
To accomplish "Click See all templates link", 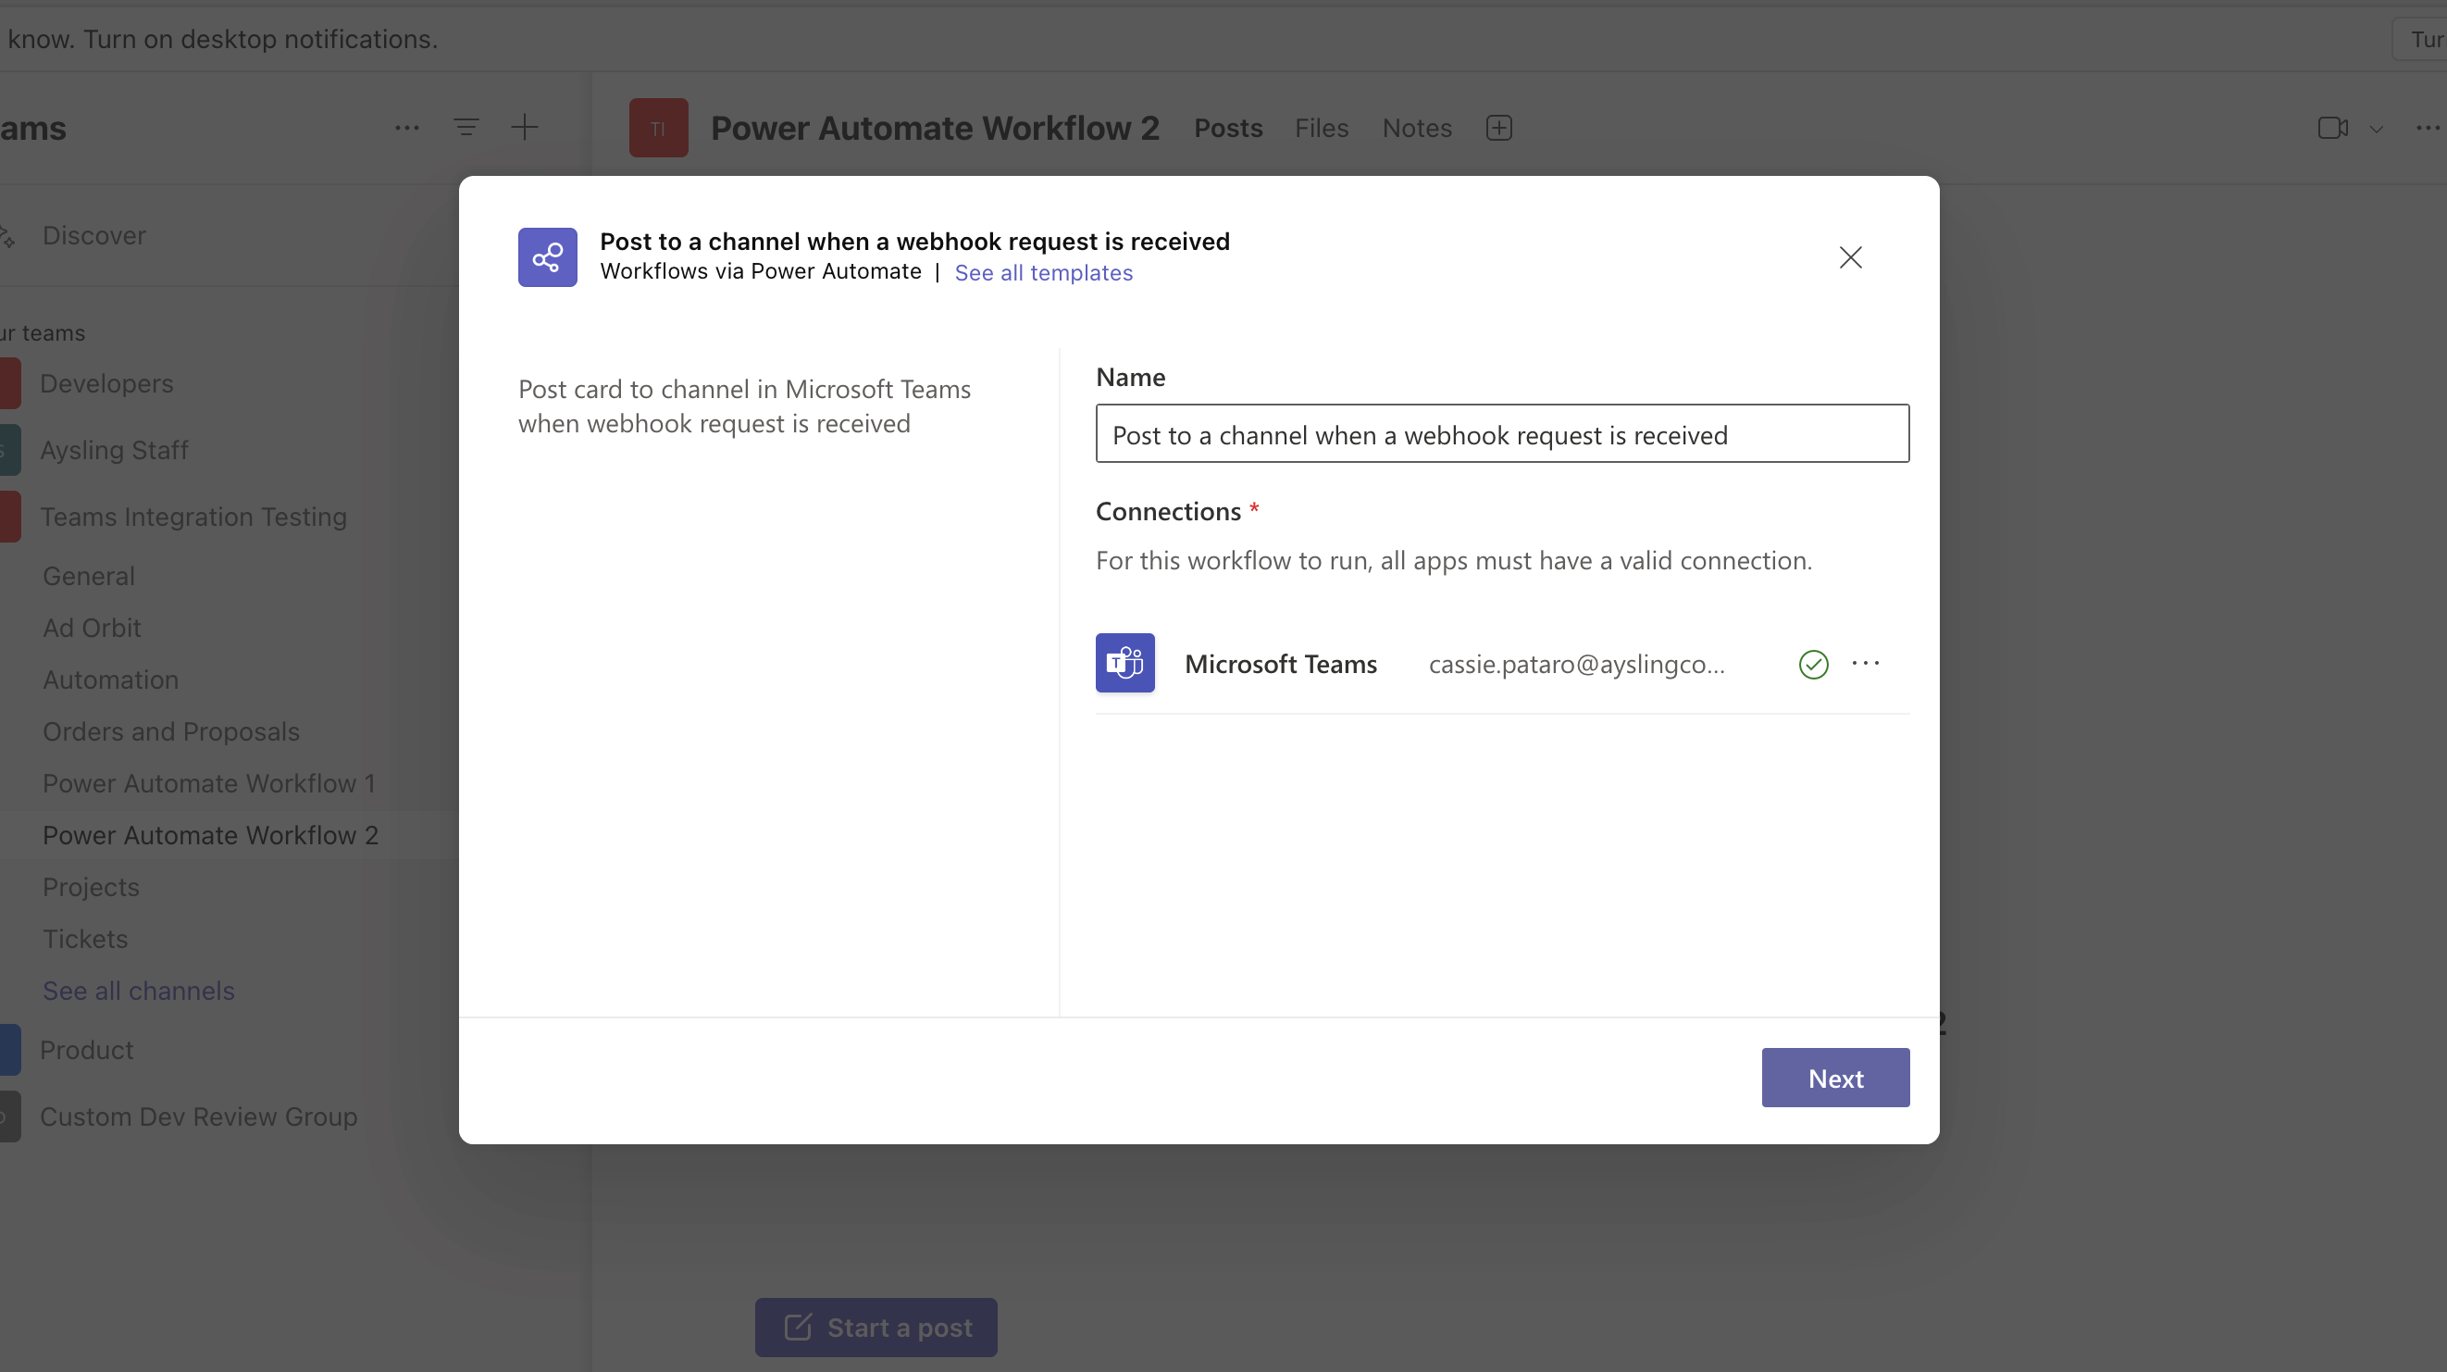I will click(1044, 272).
